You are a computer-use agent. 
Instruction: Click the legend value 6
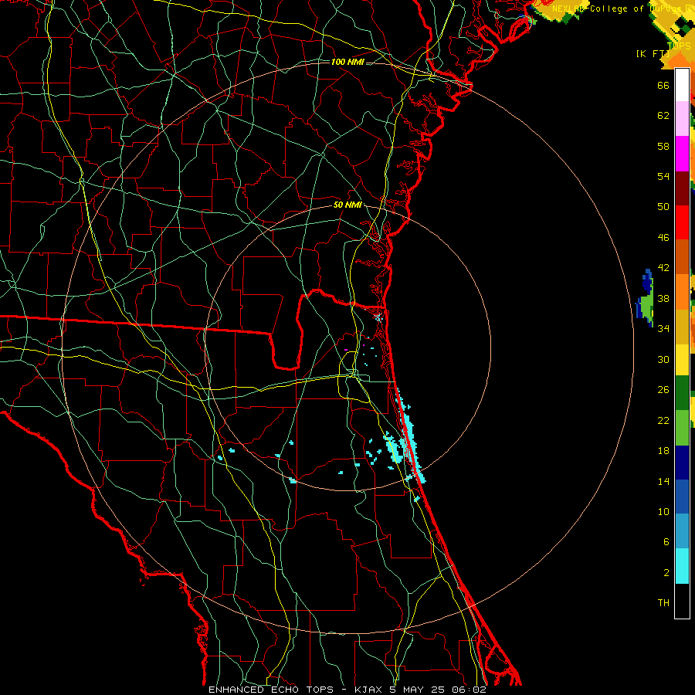click(x=666, y=541)
